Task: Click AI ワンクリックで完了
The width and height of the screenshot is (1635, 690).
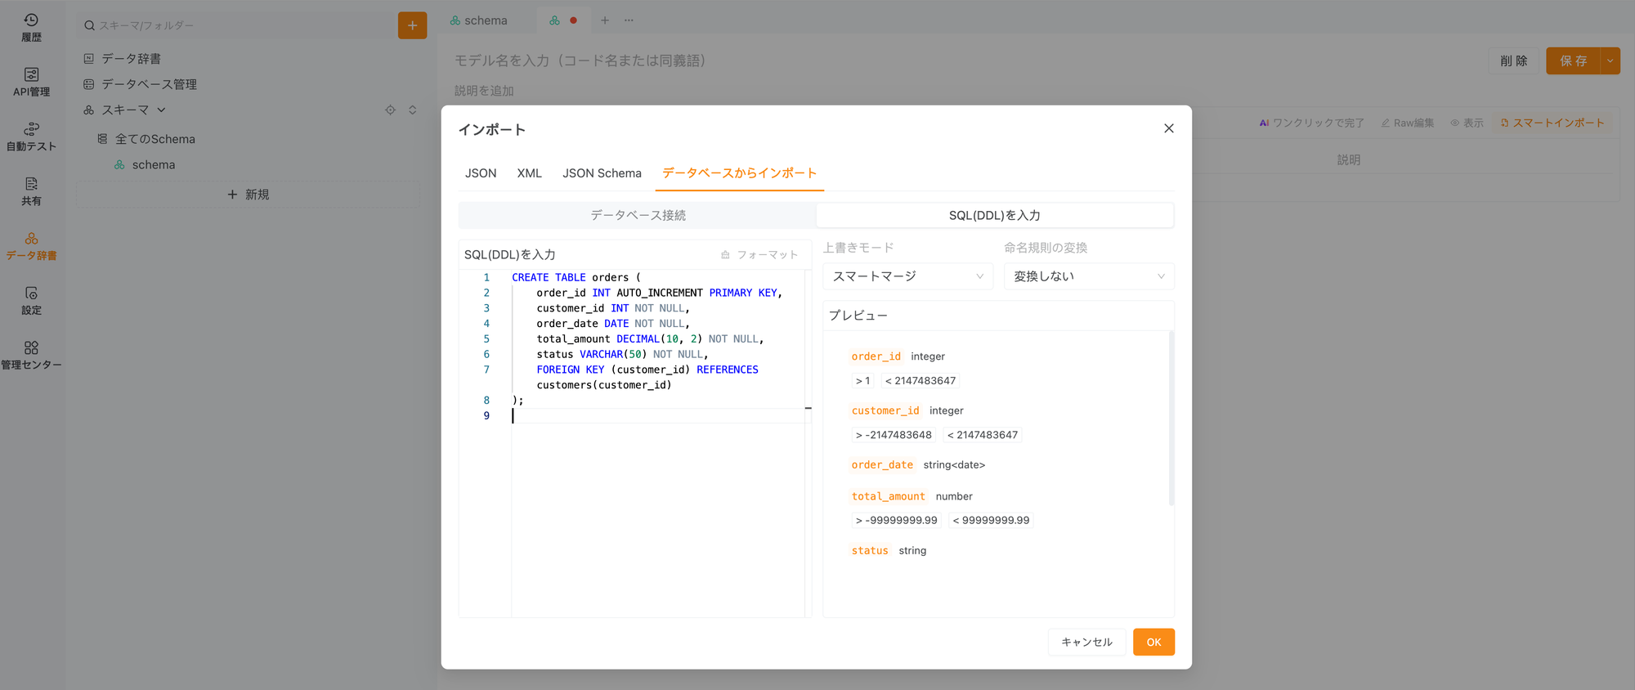Action: (1311, 123)
